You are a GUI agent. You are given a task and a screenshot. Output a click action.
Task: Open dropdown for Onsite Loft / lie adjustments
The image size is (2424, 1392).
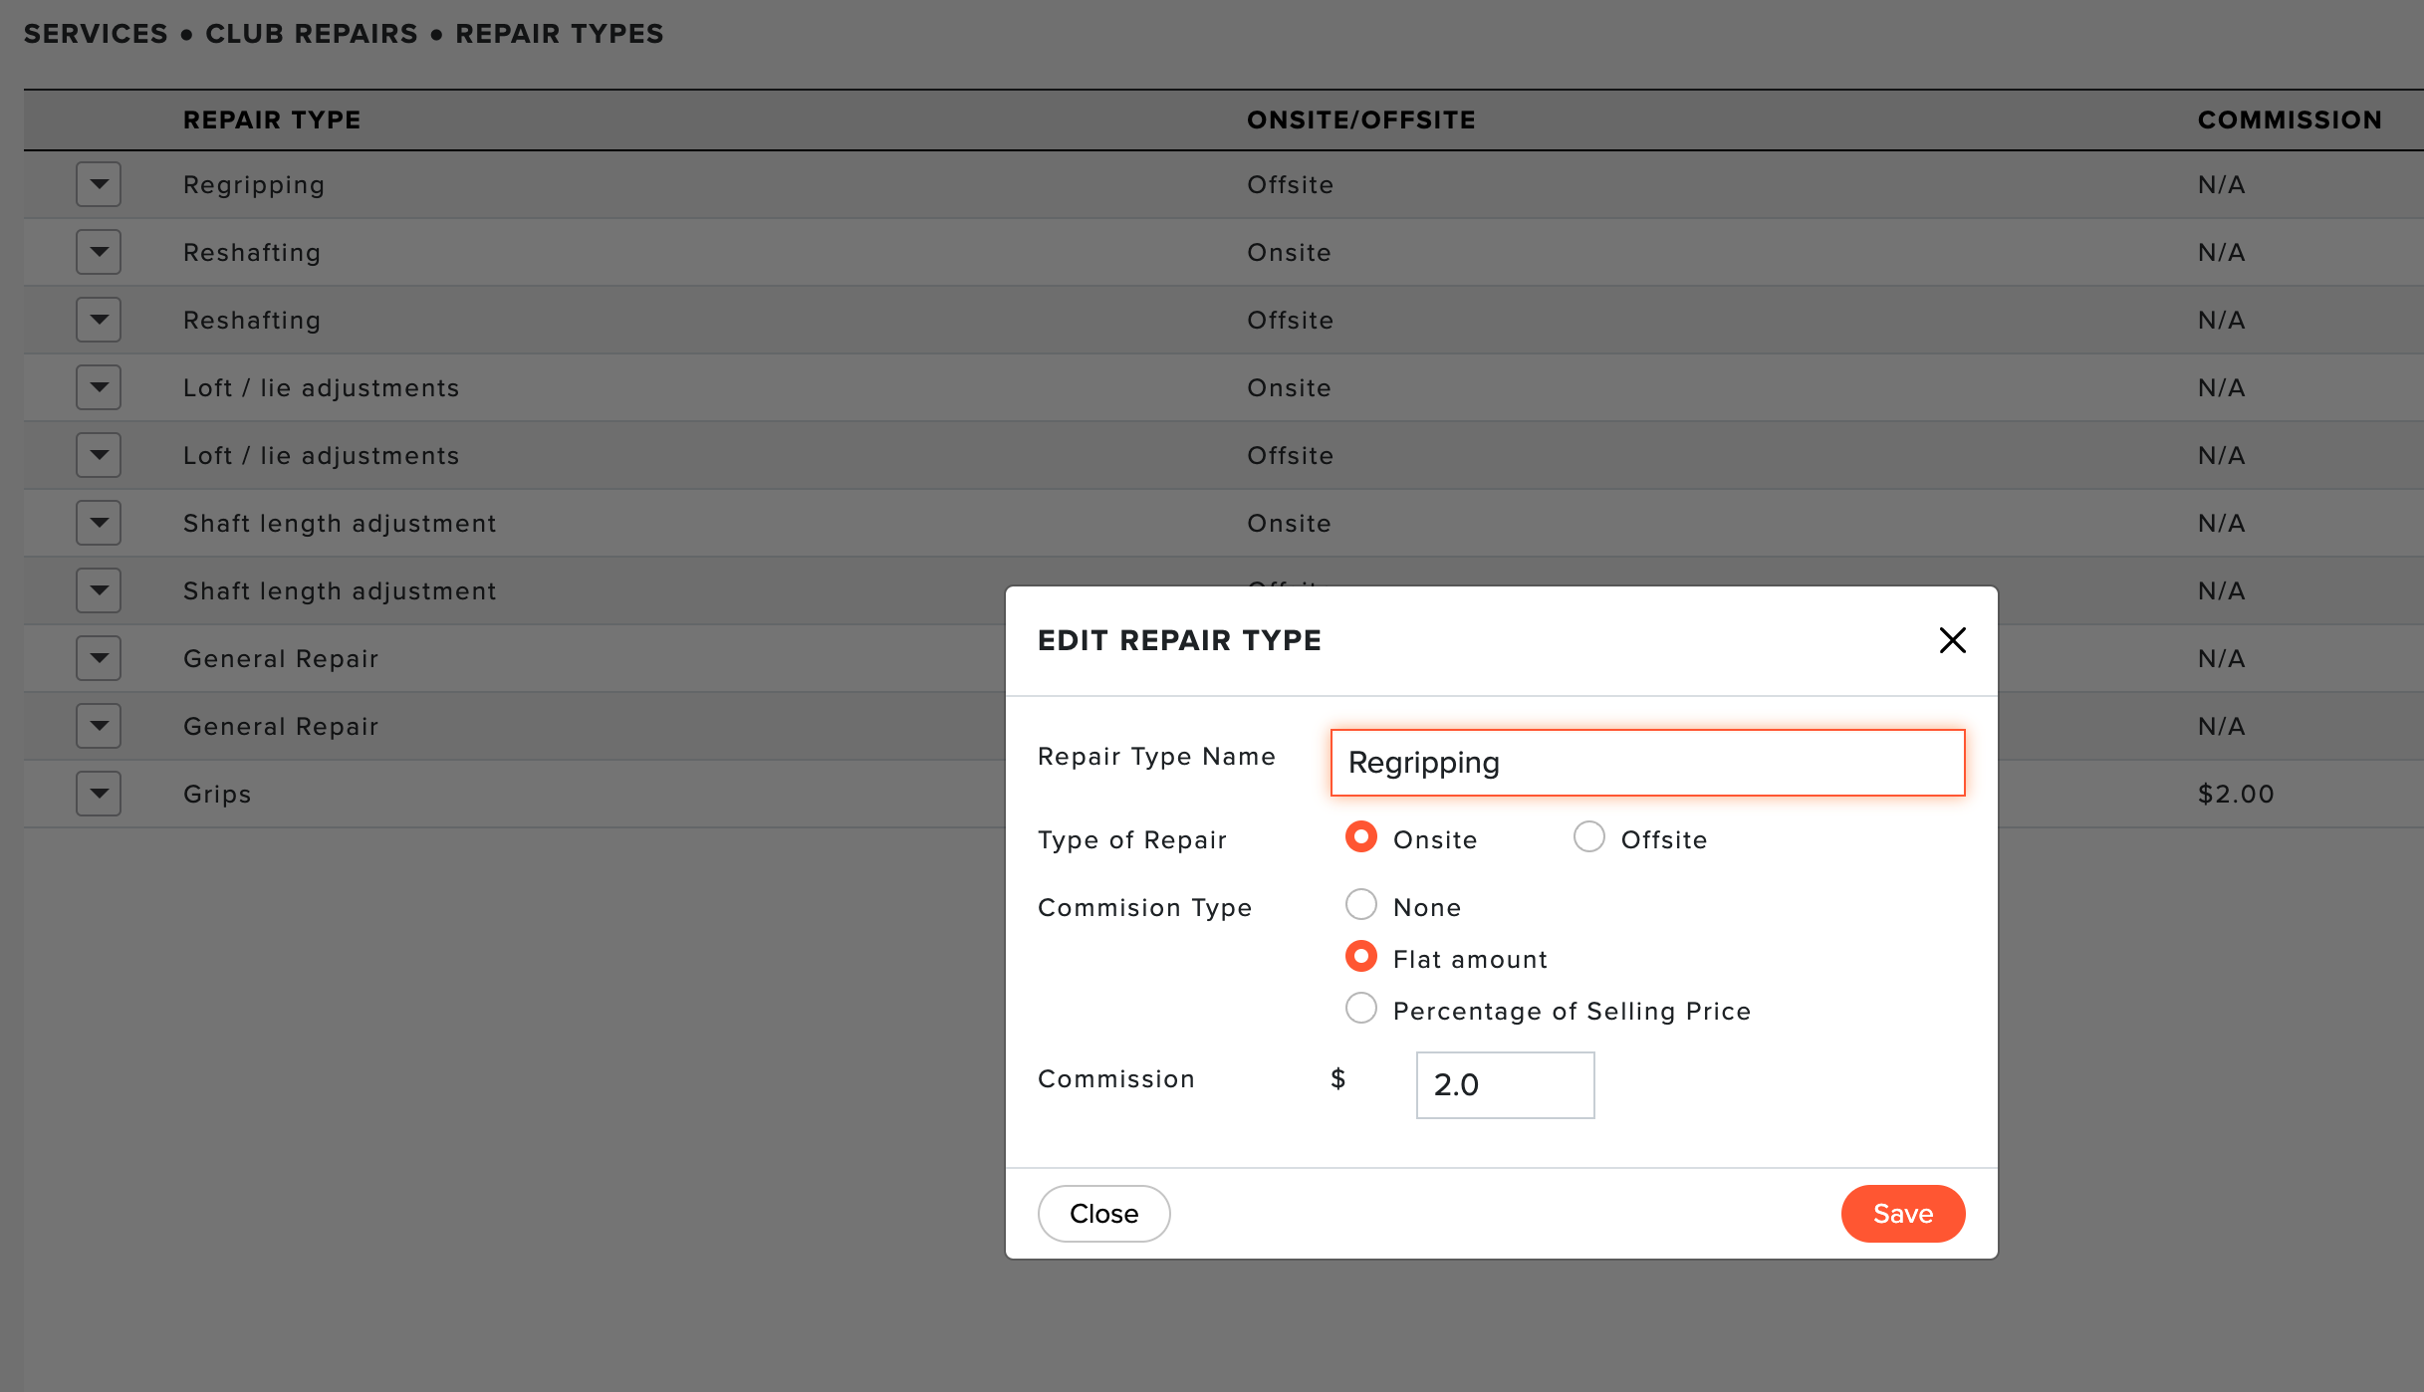(x=99, y=387)
